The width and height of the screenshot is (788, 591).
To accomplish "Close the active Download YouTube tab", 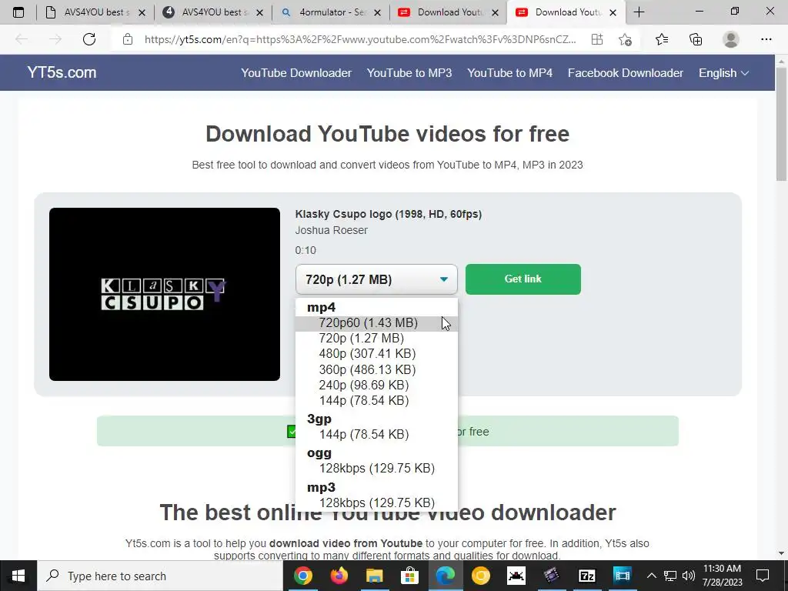I will click(613, 12).
